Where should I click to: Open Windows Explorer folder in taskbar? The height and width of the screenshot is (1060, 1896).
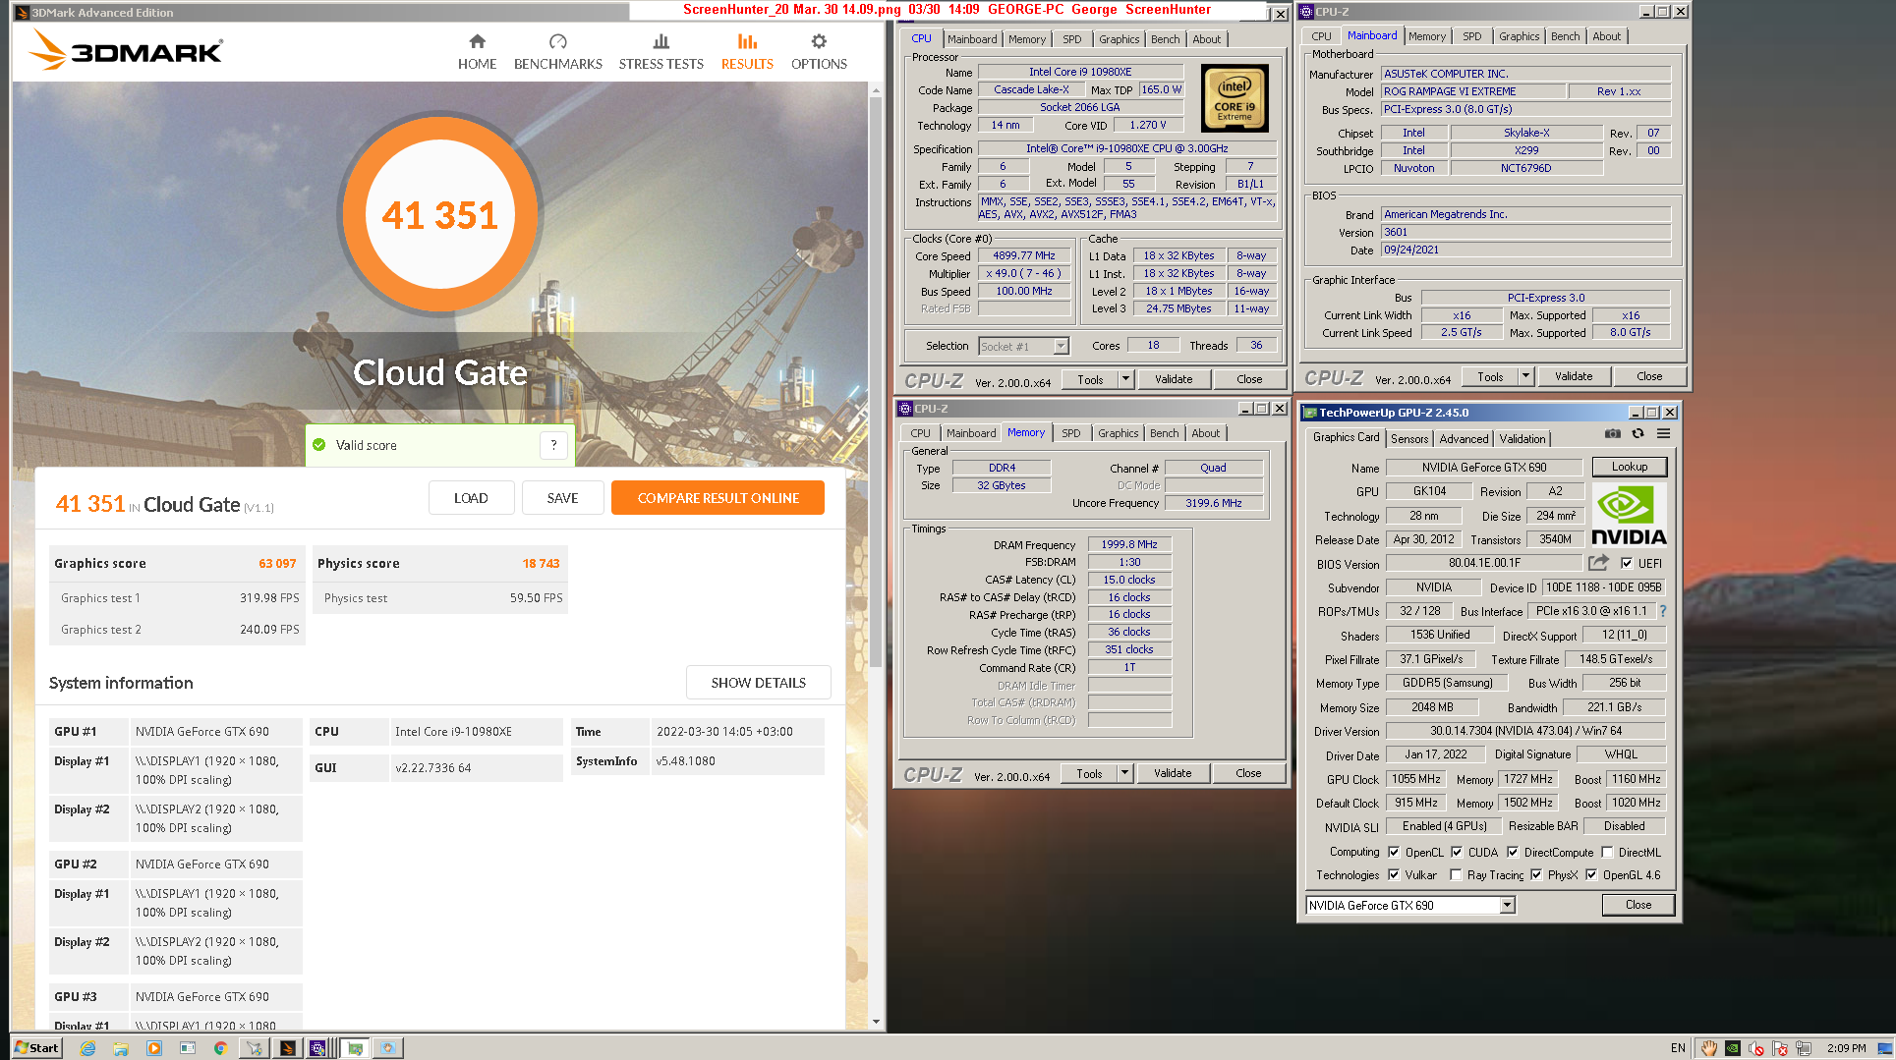tap(121, 1048)
